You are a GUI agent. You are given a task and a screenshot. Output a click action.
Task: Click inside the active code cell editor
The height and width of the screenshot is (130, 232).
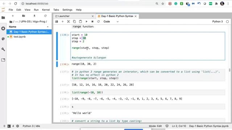pos(148,46)
